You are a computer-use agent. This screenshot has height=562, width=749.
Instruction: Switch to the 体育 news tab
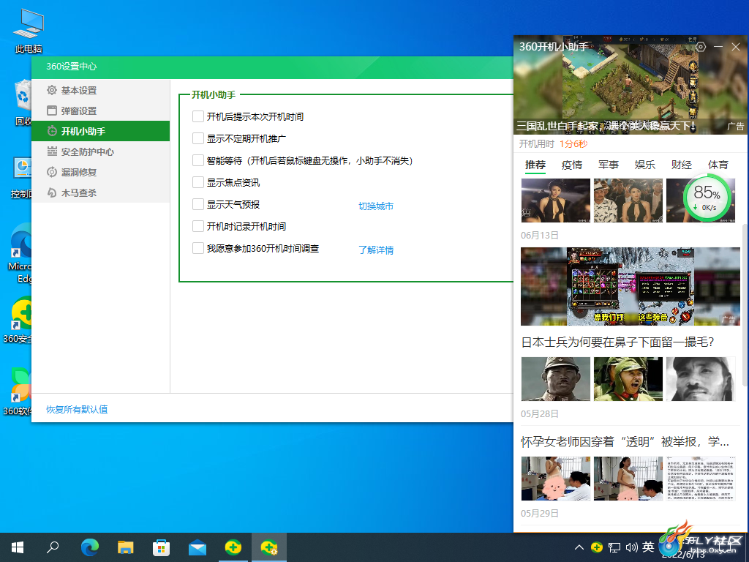(718, 165)
